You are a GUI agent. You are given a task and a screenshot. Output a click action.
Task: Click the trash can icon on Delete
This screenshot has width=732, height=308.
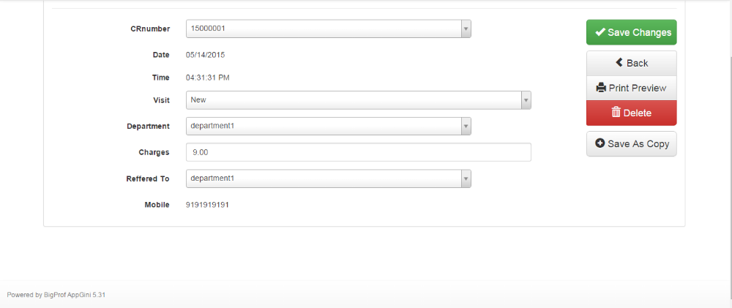point(616,113)
